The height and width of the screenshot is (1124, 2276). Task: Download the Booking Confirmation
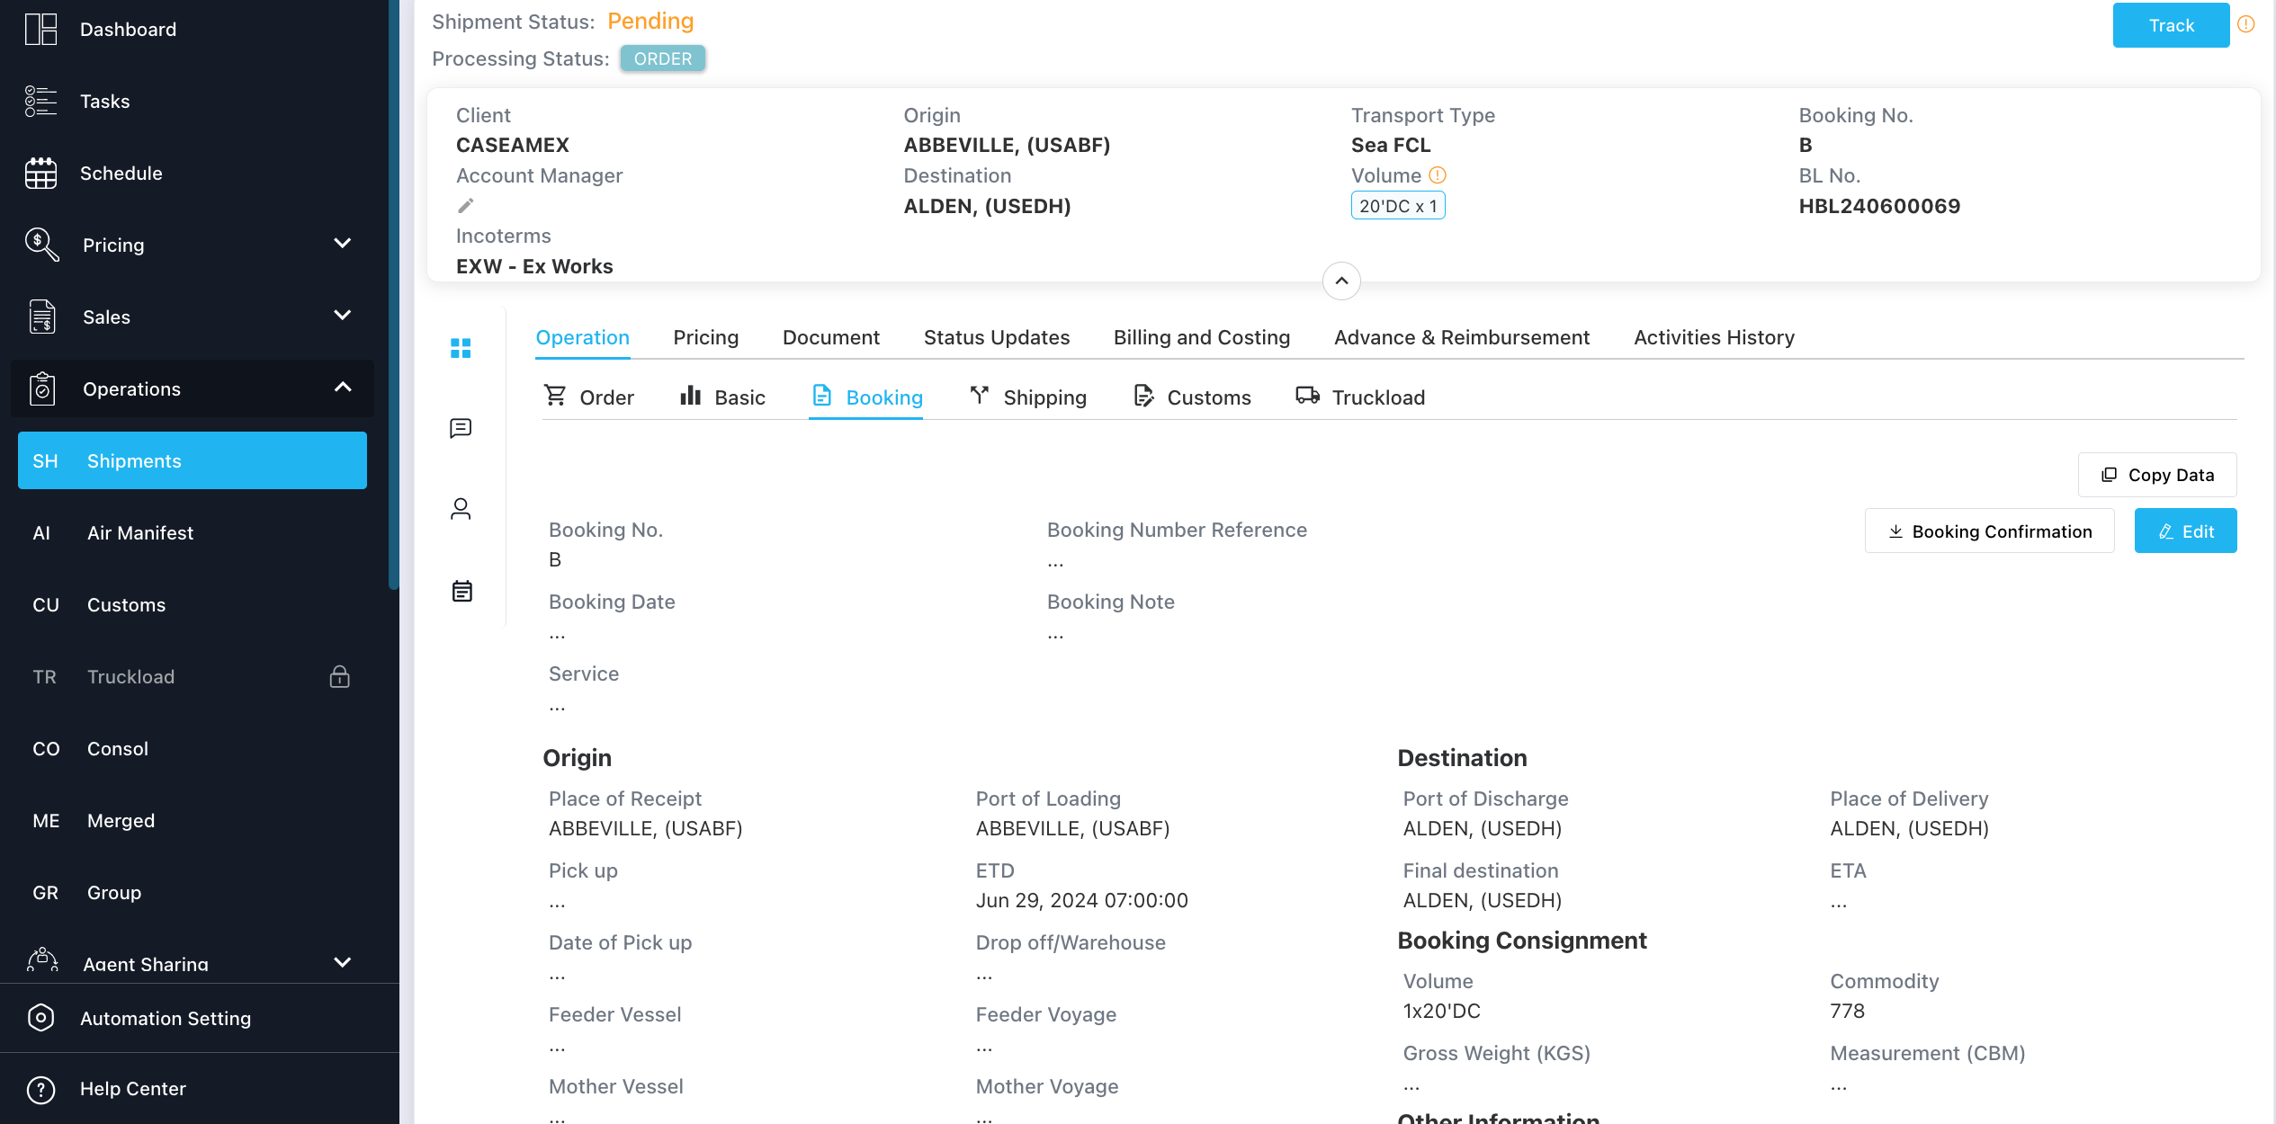[1989, 531]
